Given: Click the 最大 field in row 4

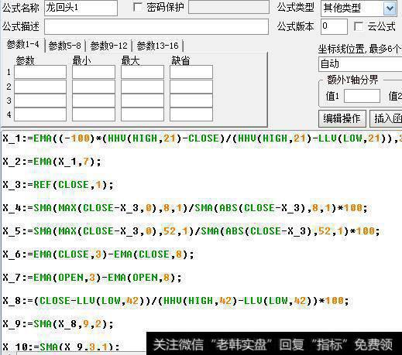Looking at the screenshot, I should click(x=143, y=114).
